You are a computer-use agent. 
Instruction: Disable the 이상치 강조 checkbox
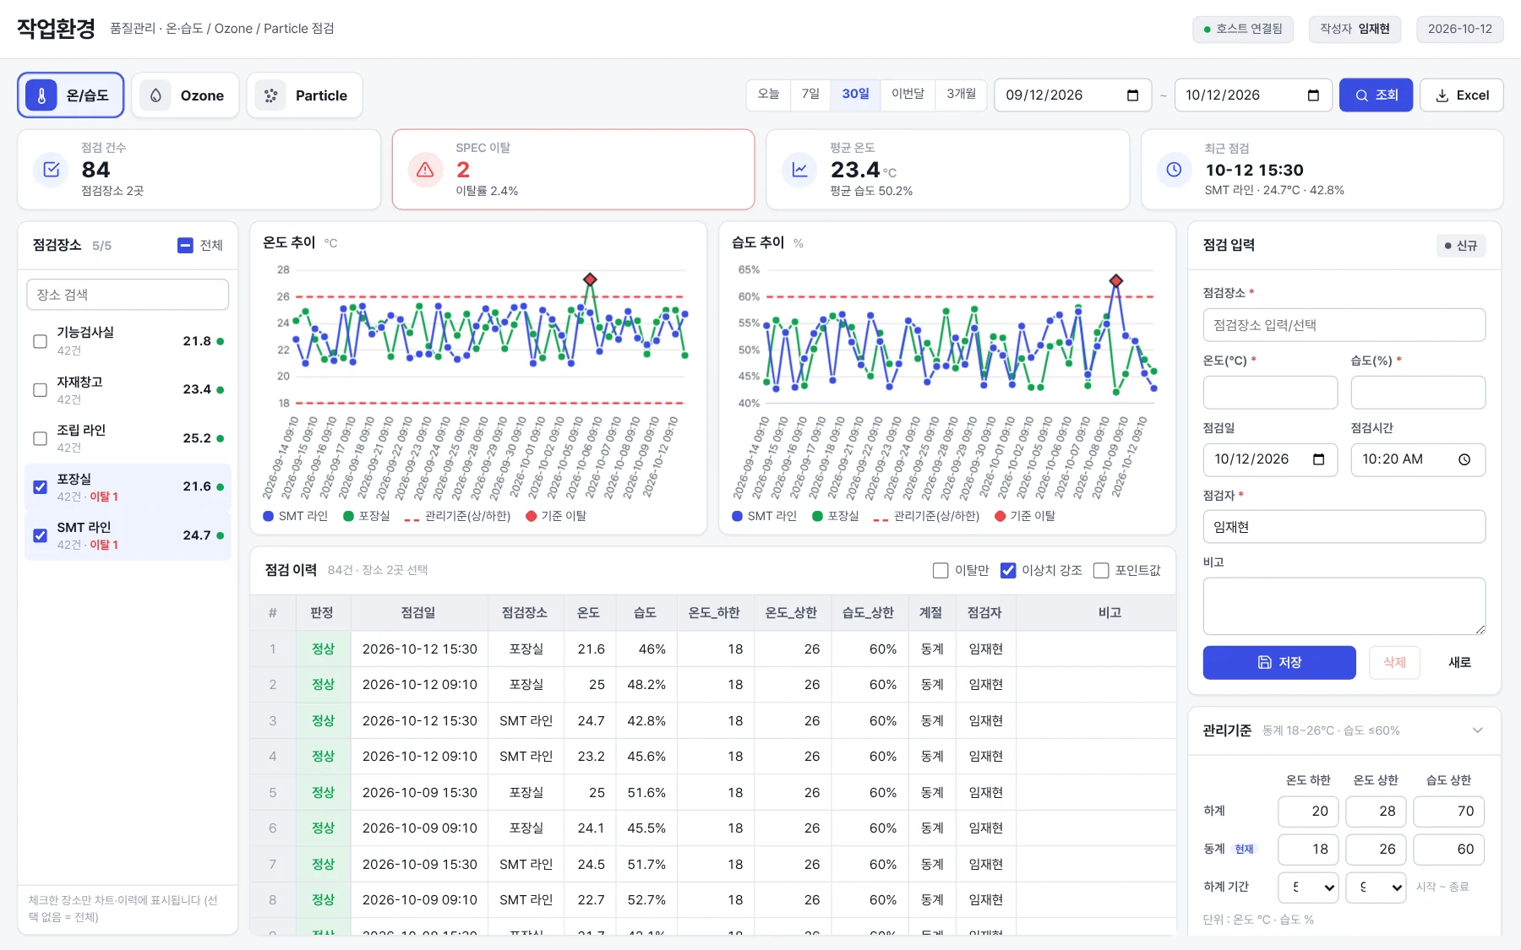[x=1008, y=571]
